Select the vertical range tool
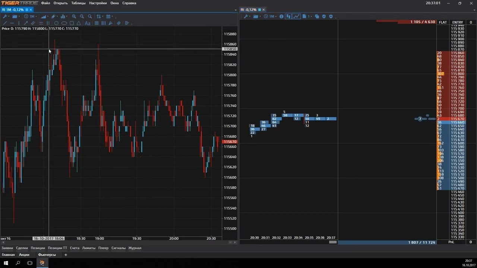 tap(48, 23)
